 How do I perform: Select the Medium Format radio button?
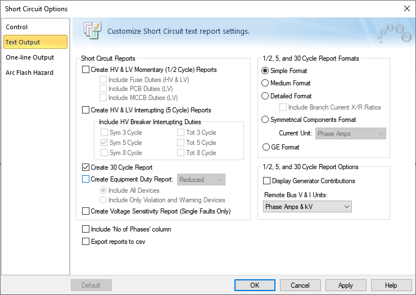pos(265,83)
